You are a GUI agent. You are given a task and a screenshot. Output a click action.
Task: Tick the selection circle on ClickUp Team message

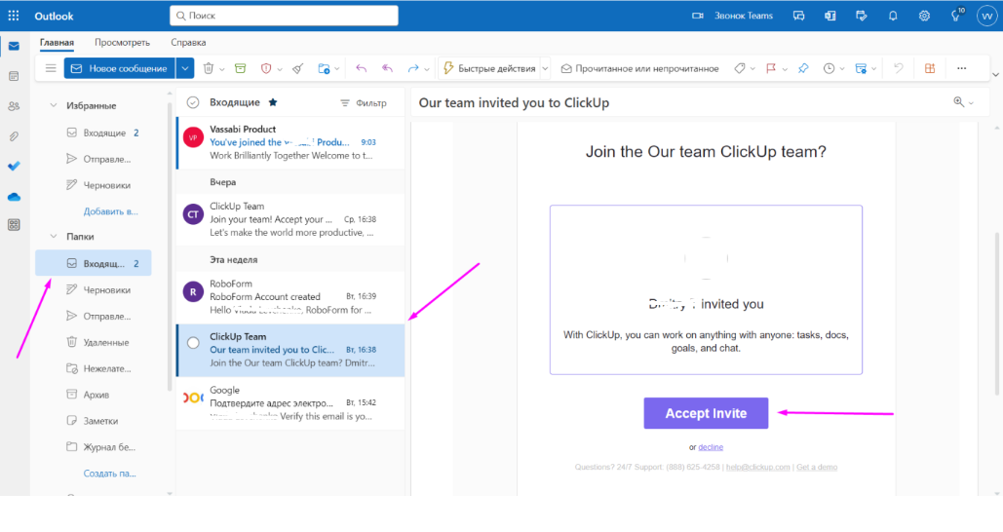[x=193, y=343]
